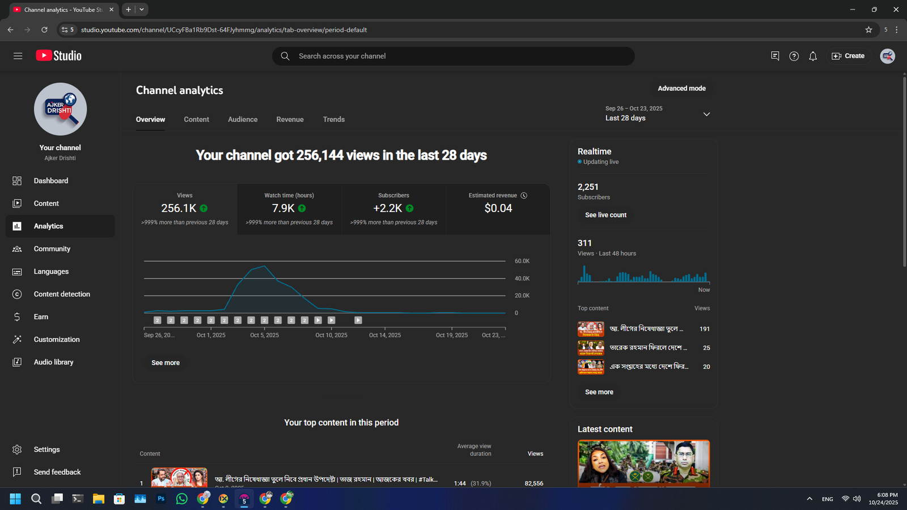This screenshot has width=907, height=510.
Task: Click the See live count button
Action: click(605, 215)
